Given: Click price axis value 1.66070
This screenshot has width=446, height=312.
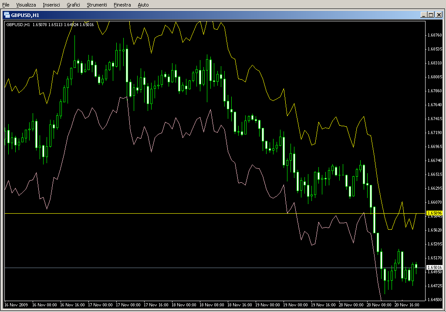Looking at the screenshot, I should [435, 202].
